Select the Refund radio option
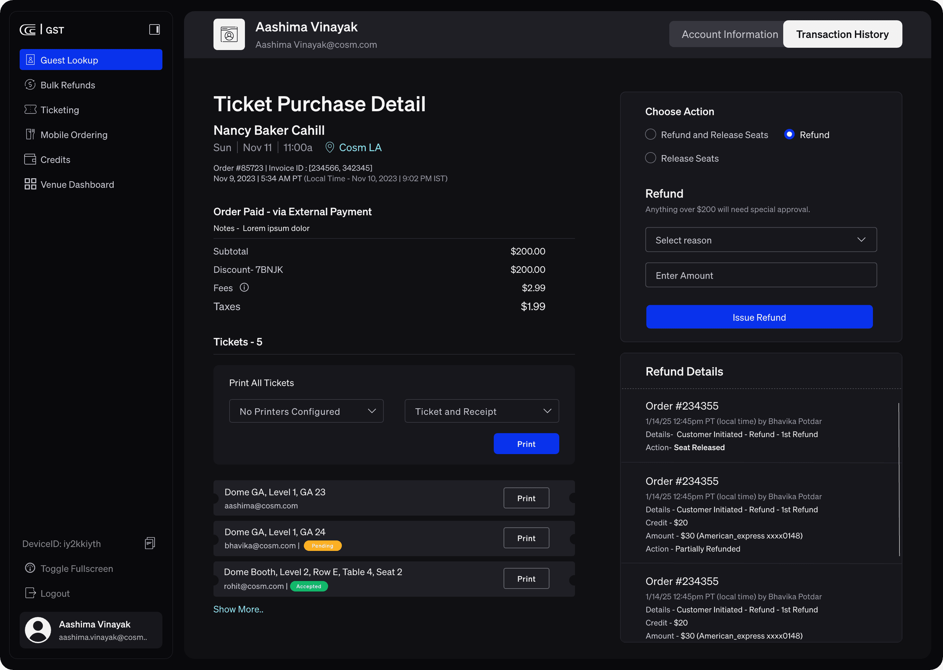 coord(789,134)
